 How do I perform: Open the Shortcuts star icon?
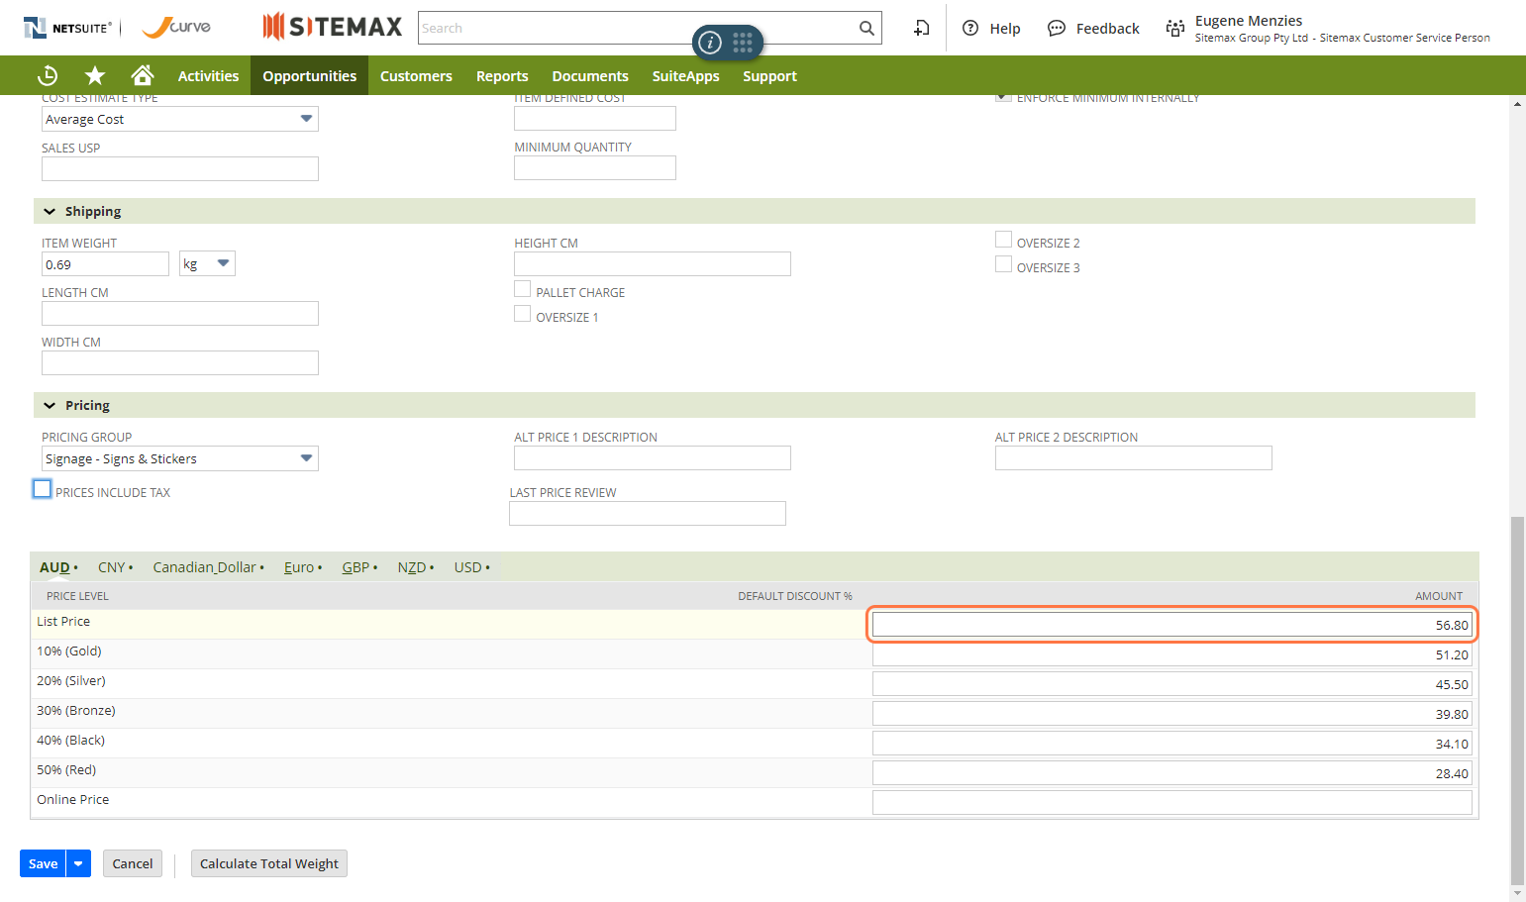pos(95,75)
